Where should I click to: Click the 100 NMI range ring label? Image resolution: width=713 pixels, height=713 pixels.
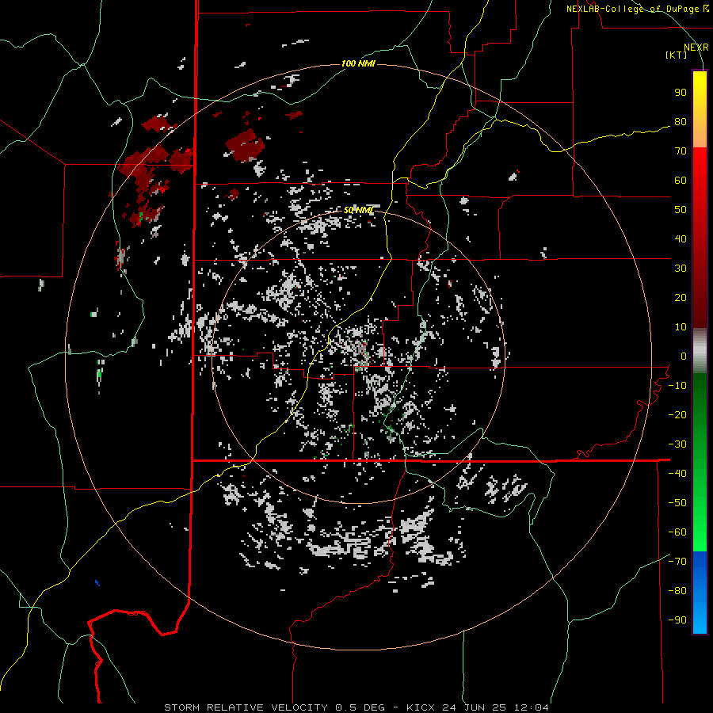pos(358,63)
